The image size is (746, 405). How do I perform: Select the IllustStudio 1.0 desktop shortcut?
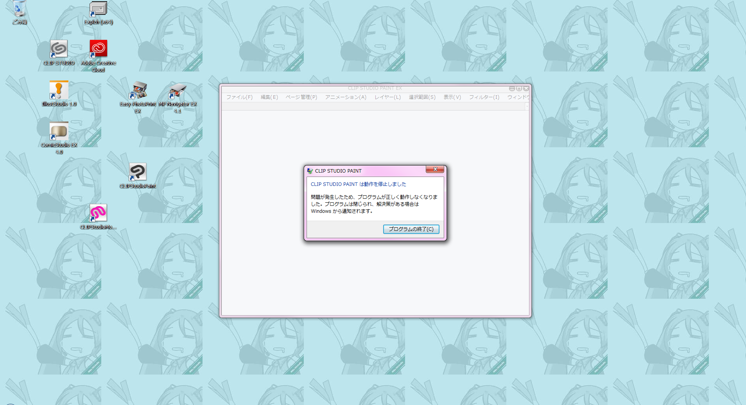[x=59, y=94]
